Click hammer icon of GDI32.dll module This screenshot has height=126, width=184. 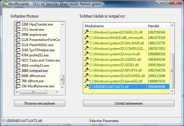(87, 65)
